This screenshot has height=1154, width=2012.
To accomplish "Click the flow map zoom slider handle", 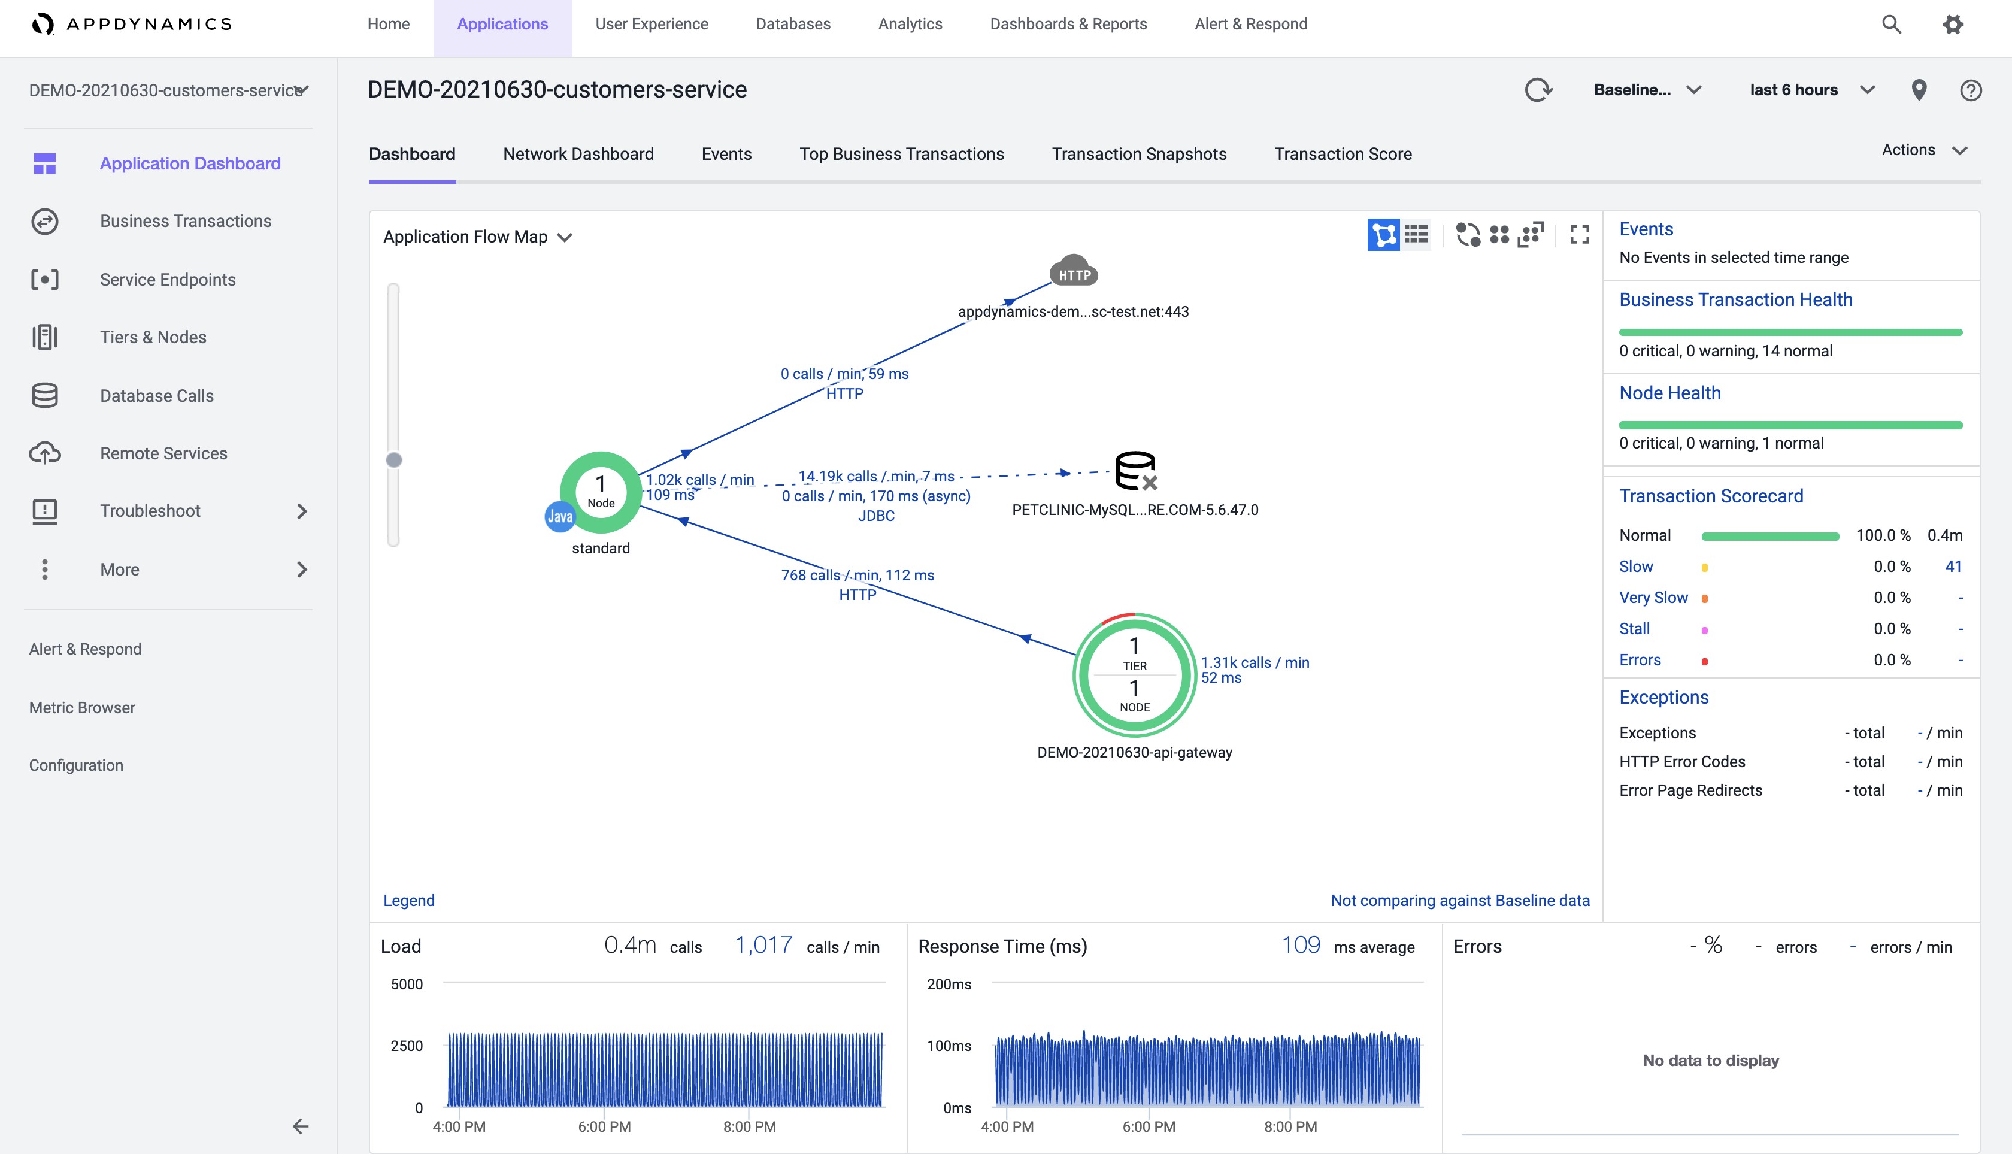I will (x=394, y=460).
